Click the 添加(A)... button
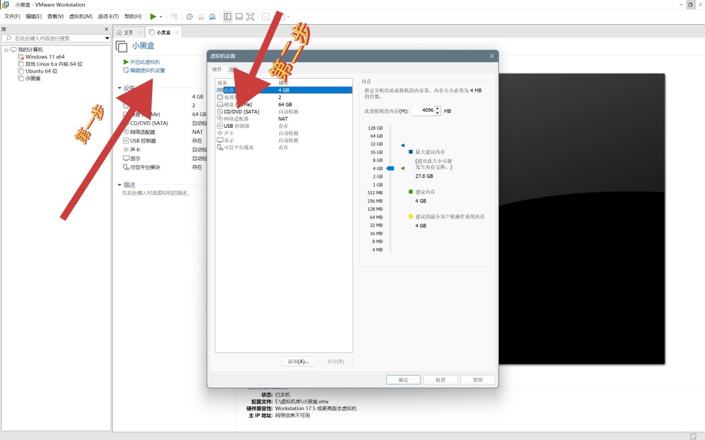Image resolution: width=705 pixels, height=440 pixels. coord(299,361)
